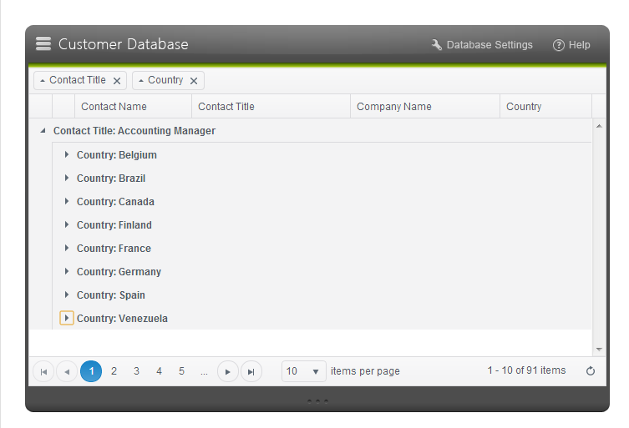Open the Help link
The width and height of the screenshot is (629, 428).
(571, 45)
